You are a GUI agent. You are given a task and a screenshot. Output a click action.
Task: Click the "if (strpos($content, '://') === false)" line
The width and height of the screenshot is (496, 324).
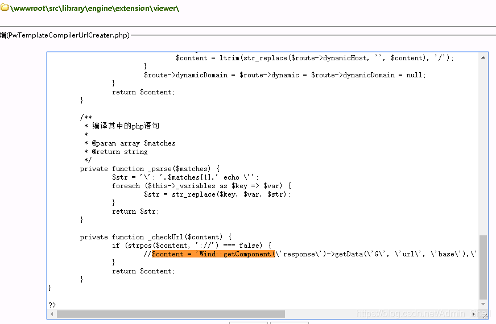tap(192, 246)
